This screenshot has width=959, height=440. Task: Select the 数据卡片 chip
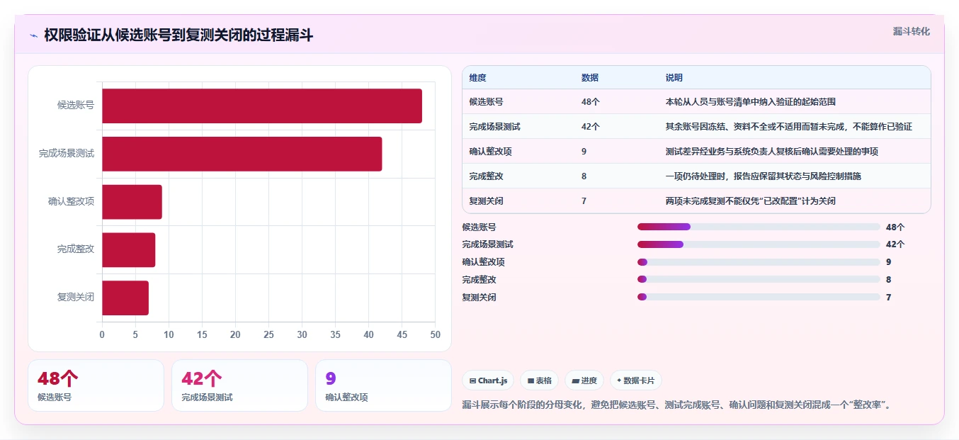636,380
